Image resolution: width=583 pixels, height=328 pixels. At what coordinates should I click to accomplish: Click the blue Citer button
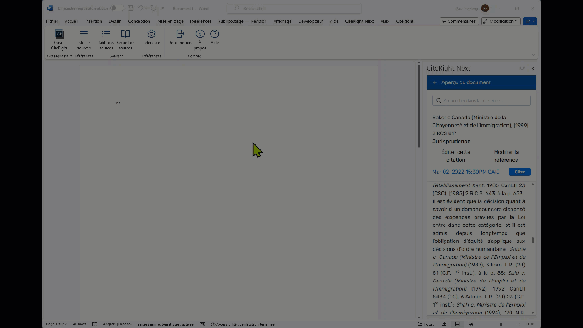click(520, 172)
